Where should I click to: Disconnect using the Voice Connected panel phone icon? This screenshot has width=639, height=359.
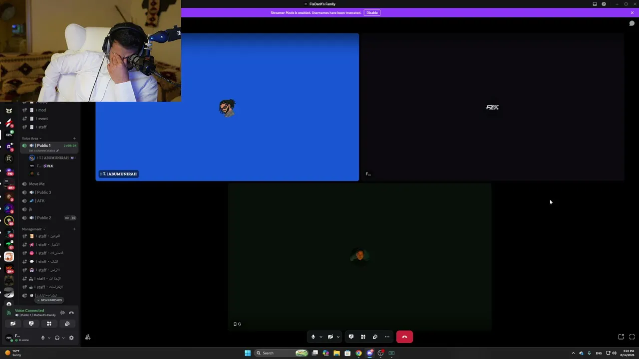coord(71,313)
